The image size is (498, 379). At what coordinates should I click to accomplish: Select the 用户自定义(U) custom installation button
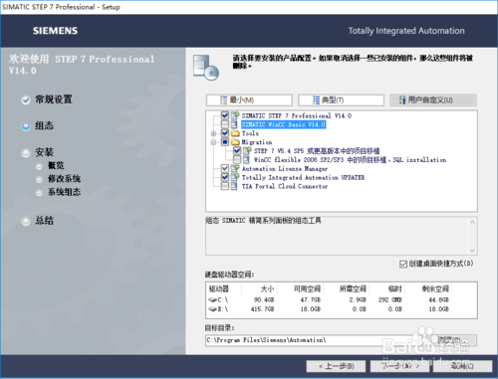[x=433, y=99]
